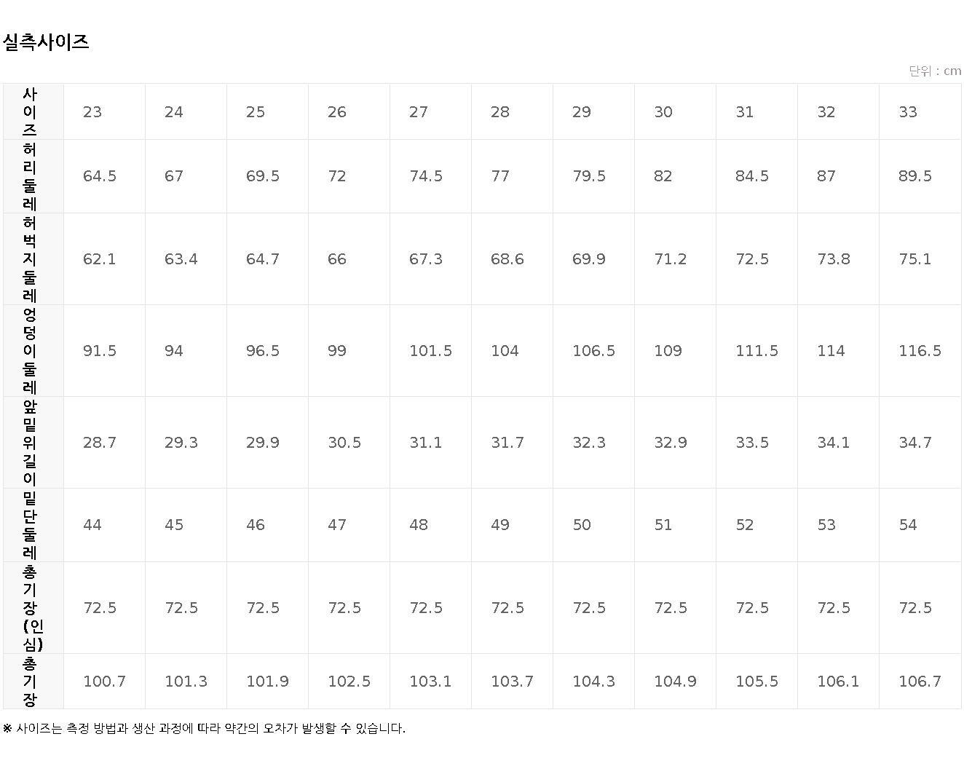Select the 사이즈 row header
The height and width of the screenshot is (766, 964).
(x=30, y=112)
